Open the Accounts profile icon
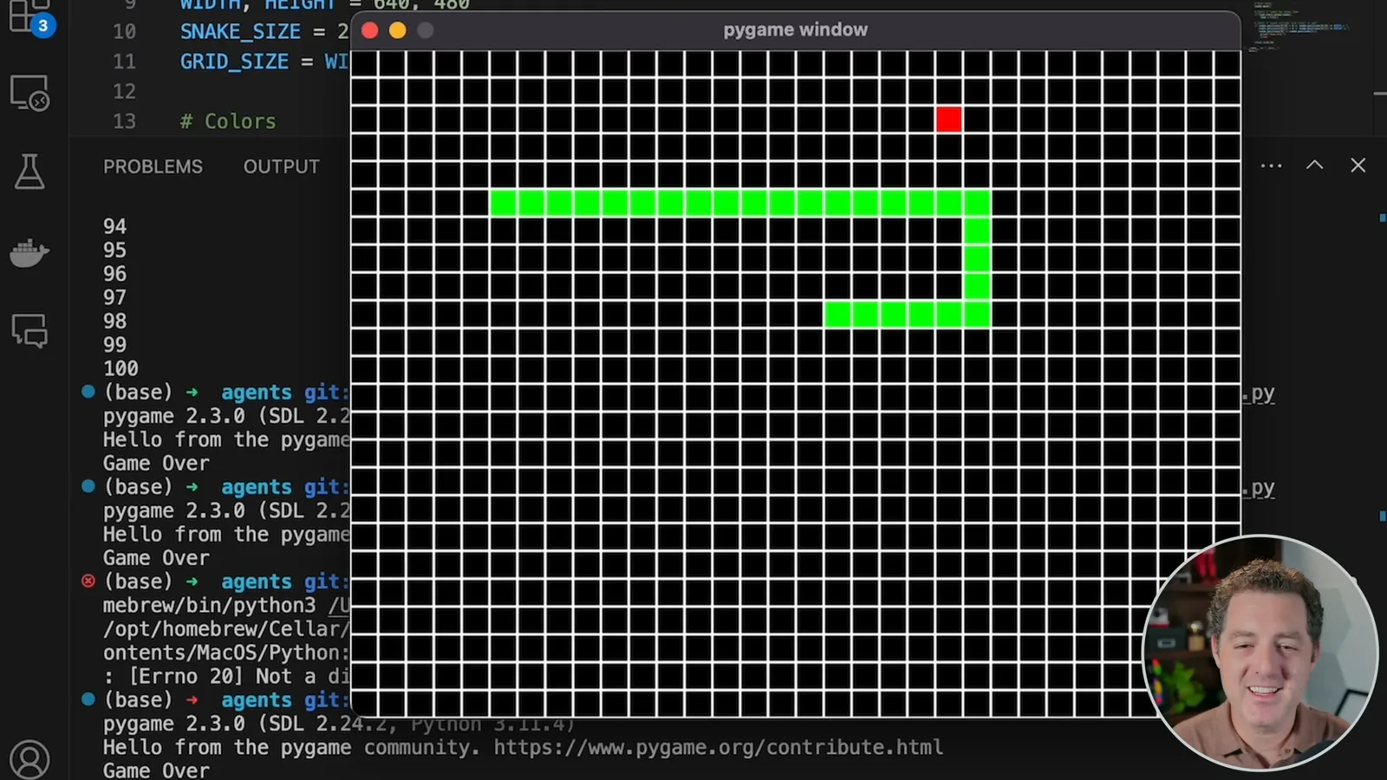This screenshot has width=1387, height=780. pos(29,760)
